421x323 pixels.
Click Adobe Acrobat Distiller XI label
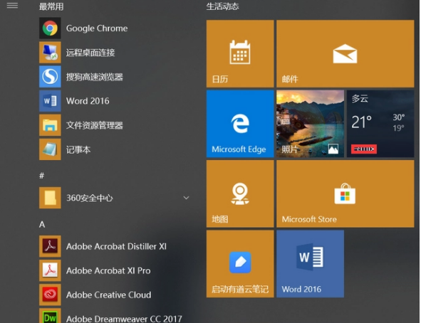coord(116,246)
